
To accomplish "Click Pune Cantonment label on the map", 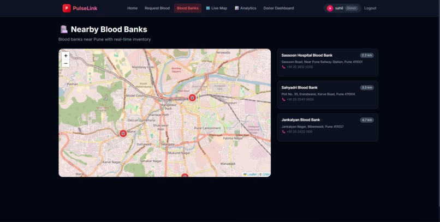I will point(207,128).
